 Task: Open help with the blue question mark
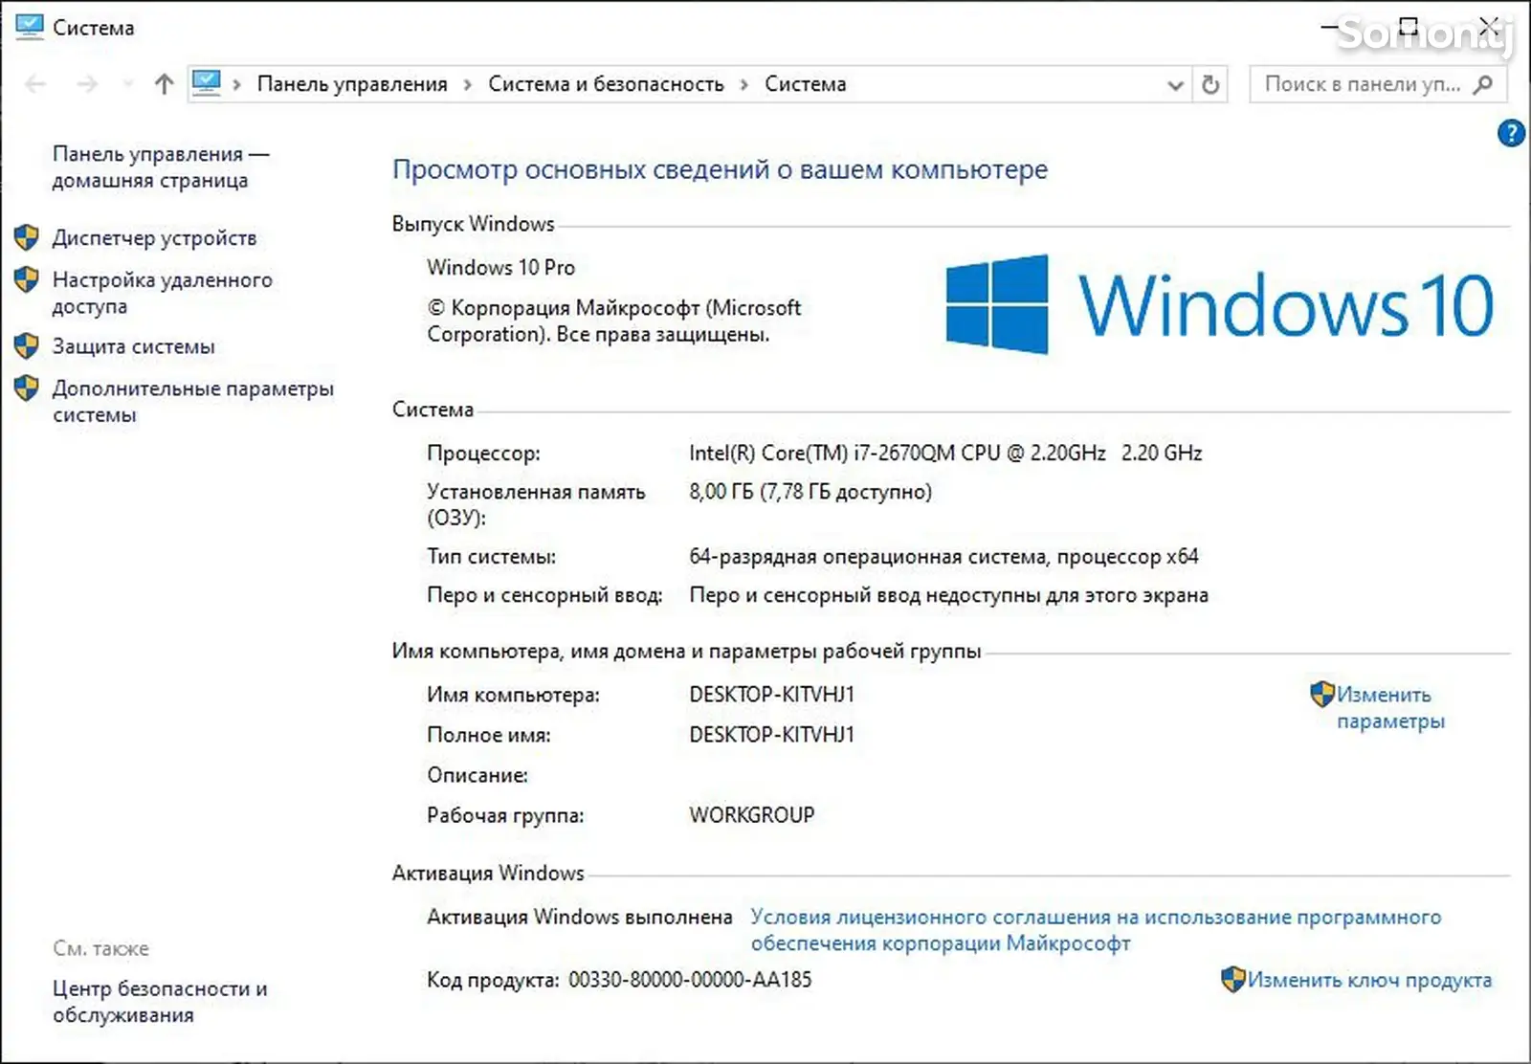point(1511,133)
